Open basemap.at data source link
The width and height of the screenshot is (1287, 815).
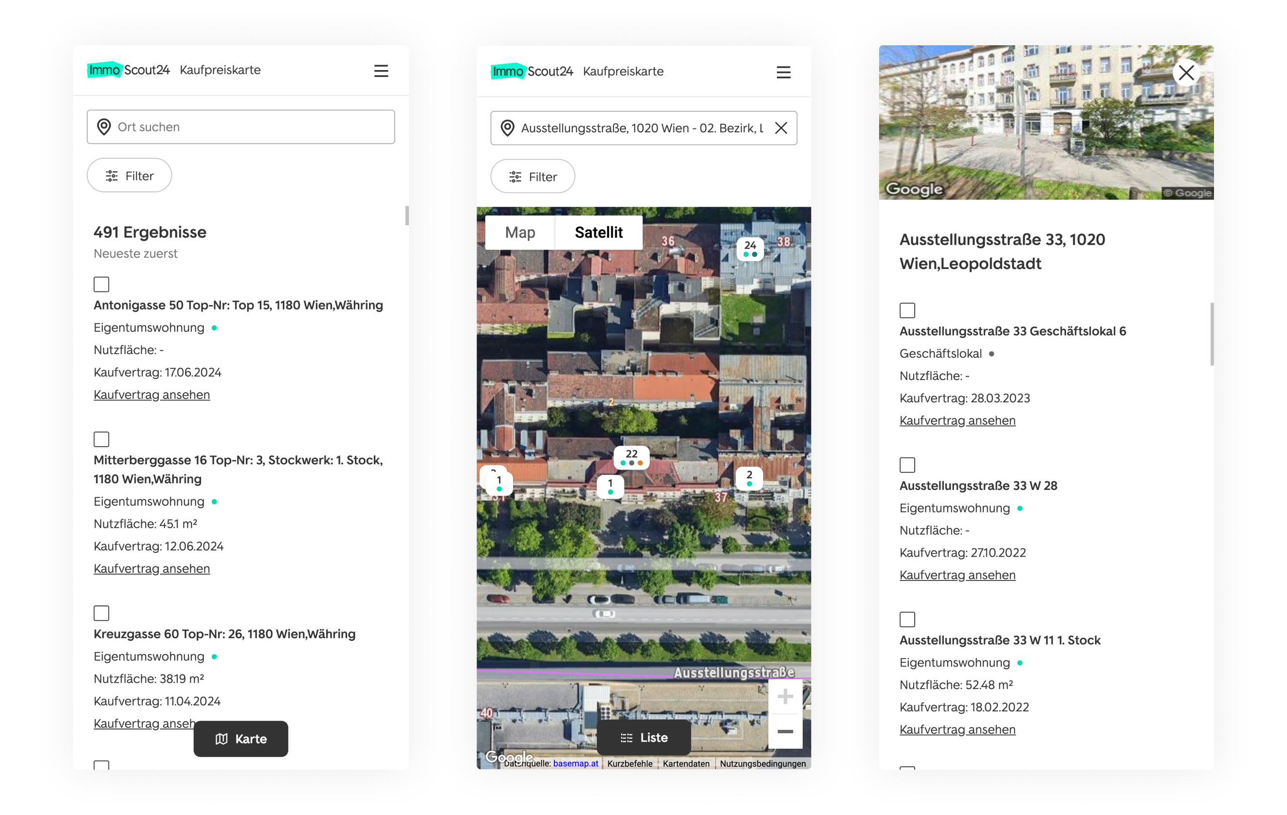(x=576, y=764)
